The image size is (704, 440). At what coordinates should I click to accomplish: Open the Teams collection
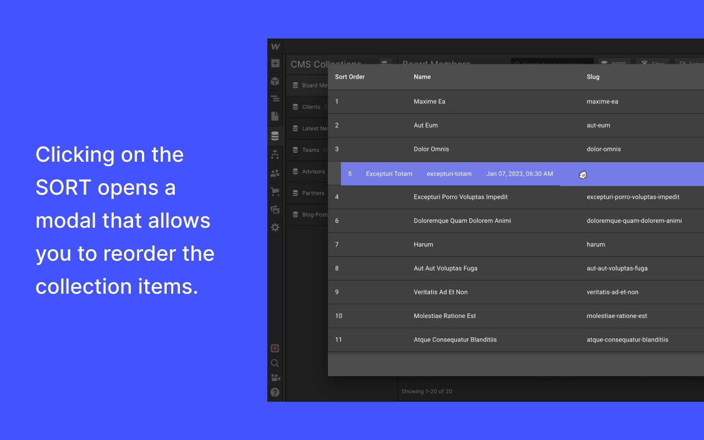click(x=307, y=150)
